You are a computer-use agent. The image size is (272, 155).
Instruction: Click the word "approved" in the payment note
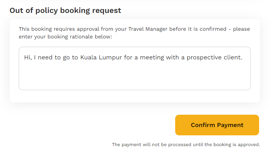(x=250, y=144)
